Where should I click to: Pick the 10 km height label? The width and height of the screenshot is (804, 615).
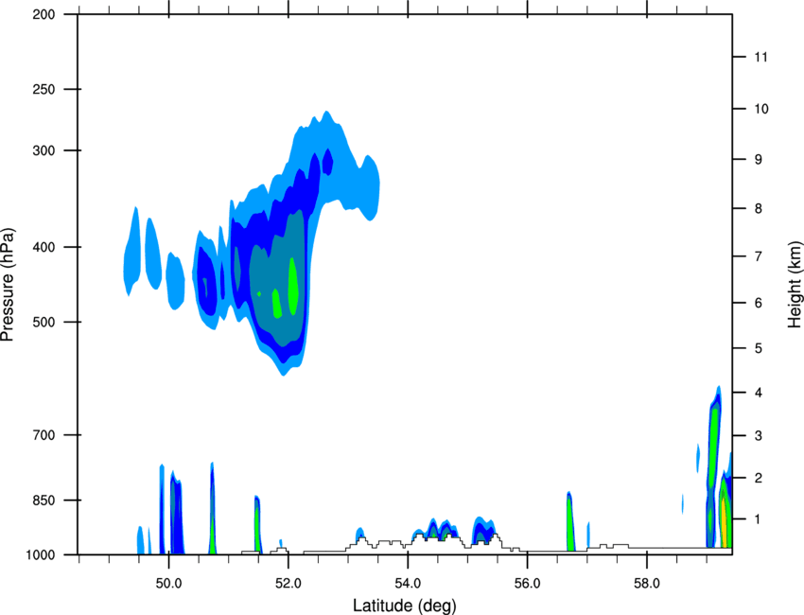(x=761, y=109)
